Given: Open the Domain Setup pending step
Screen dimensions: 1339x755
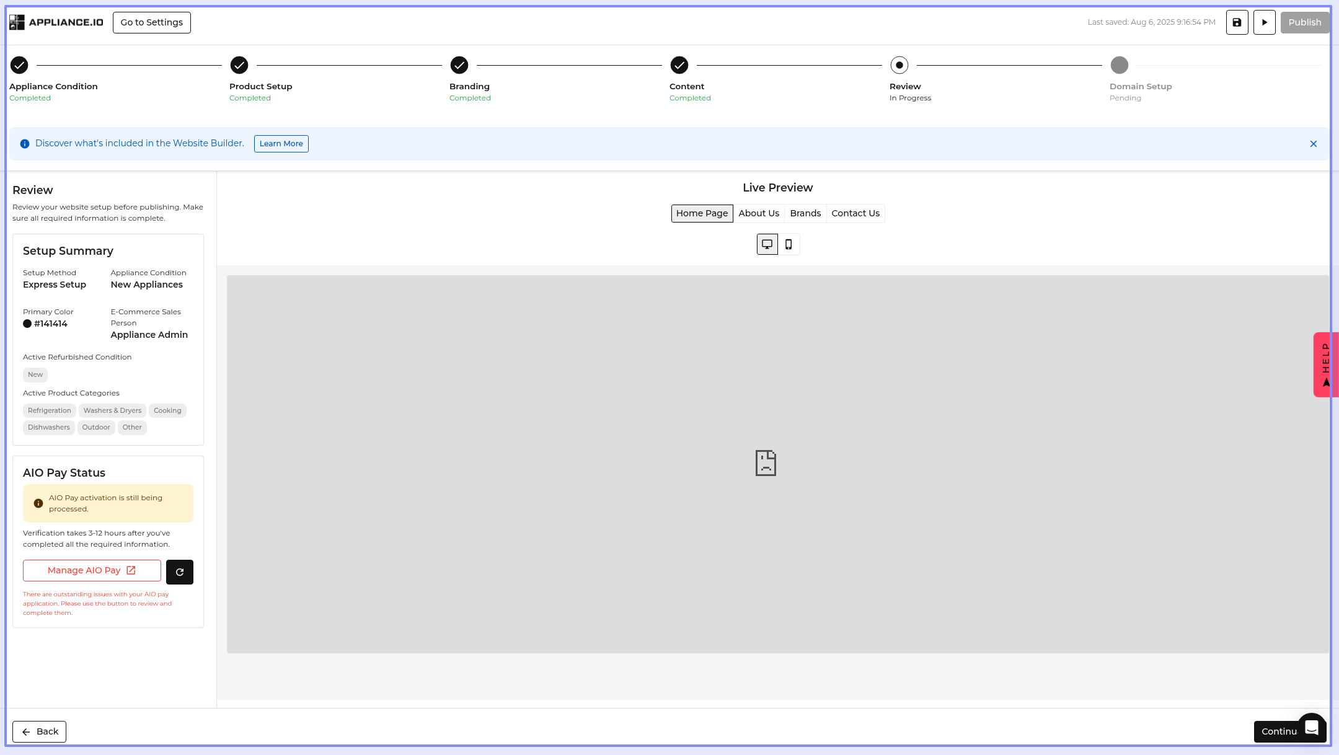Looking at the screenshot, I should pos(1119,65).
